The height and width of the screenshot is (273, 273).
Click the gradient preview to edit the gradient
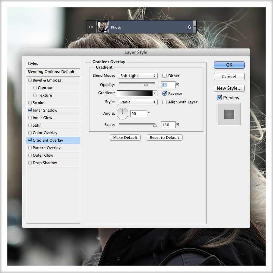tap(135, 93)
